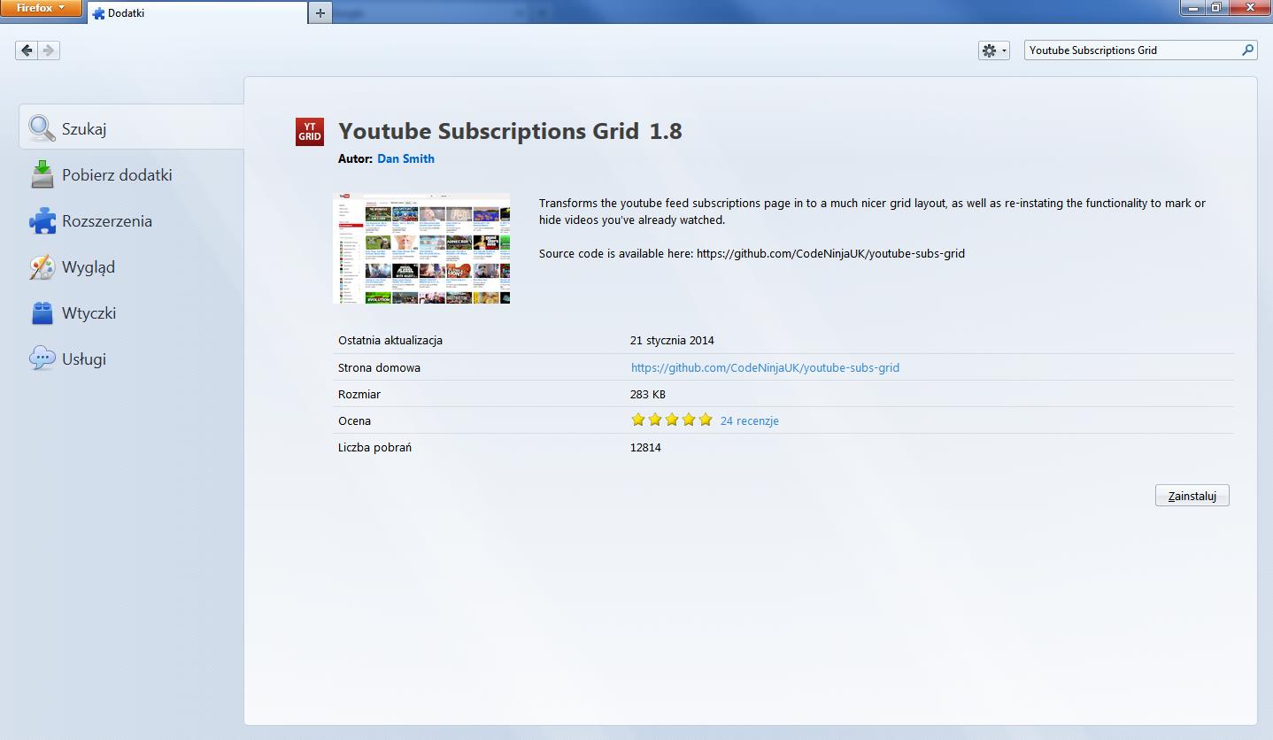The height and width of the screenshot is (740, 1273).
Task: Click the Usługi chat bubble icon
Action: point(42,358)
